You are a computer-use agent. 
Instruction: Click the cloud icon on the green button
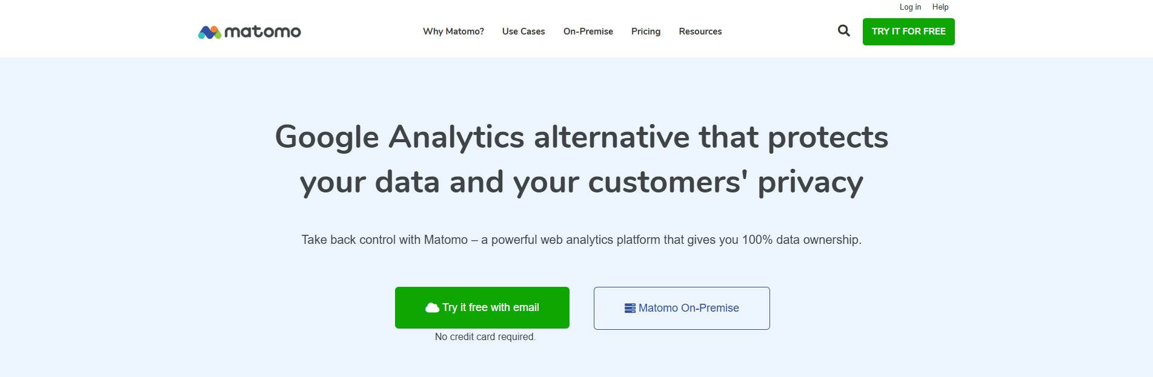(431, 307)
